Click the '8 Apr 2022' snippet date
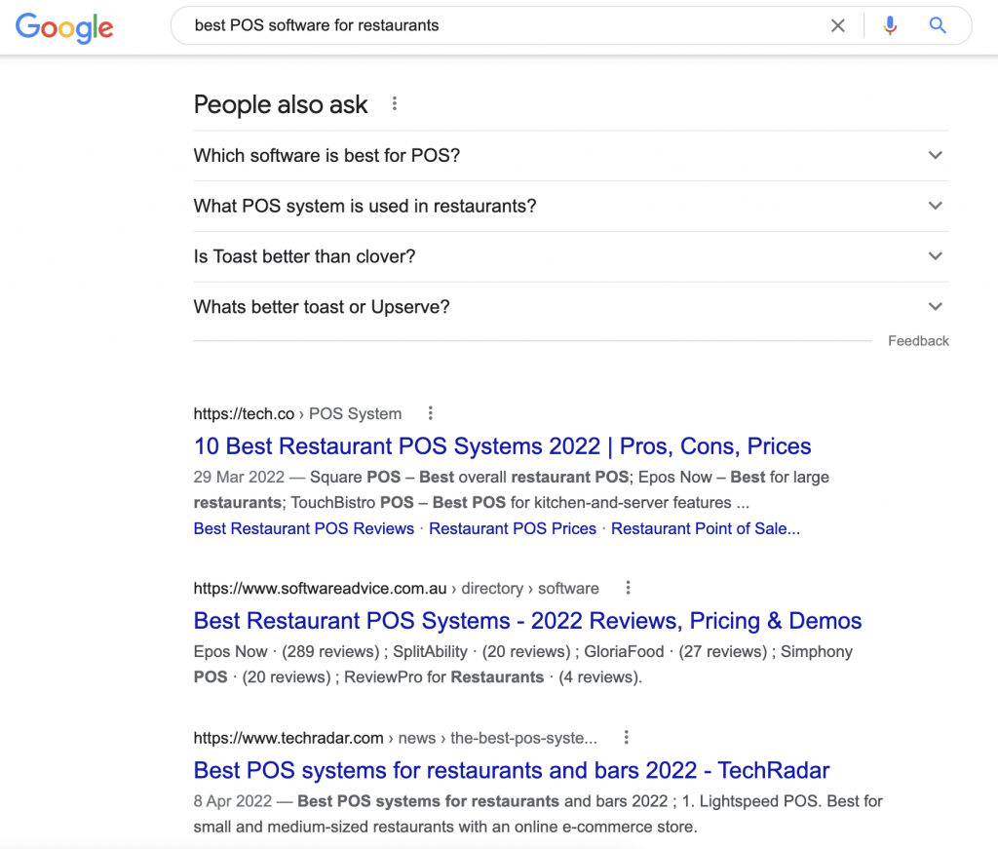The image size is (998, 849). pos(232,801)
